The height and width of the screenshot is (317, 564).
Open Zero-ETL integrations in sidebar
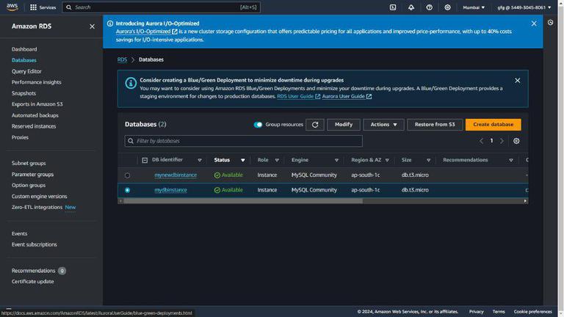(37, 207)
